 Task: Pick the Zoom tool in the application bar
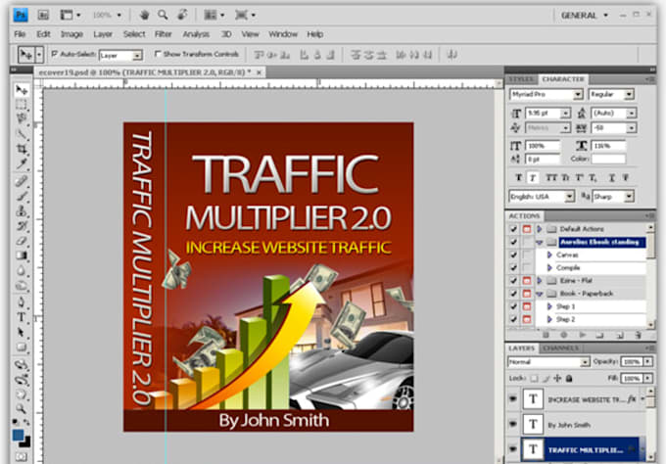point(163,16)
